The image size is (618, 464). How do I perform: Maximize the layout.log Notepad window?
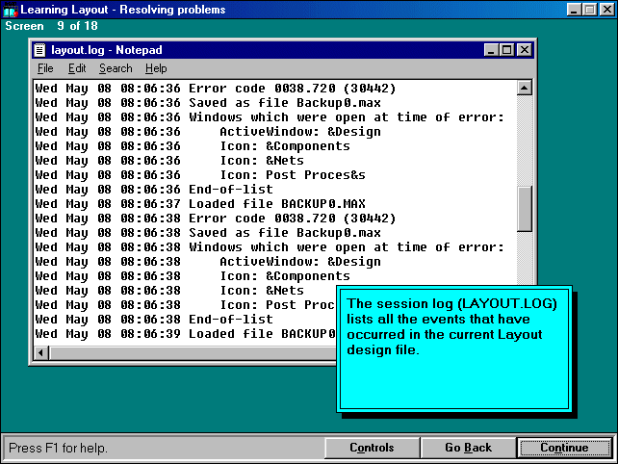pyautogui.click(x=507, y=49)
